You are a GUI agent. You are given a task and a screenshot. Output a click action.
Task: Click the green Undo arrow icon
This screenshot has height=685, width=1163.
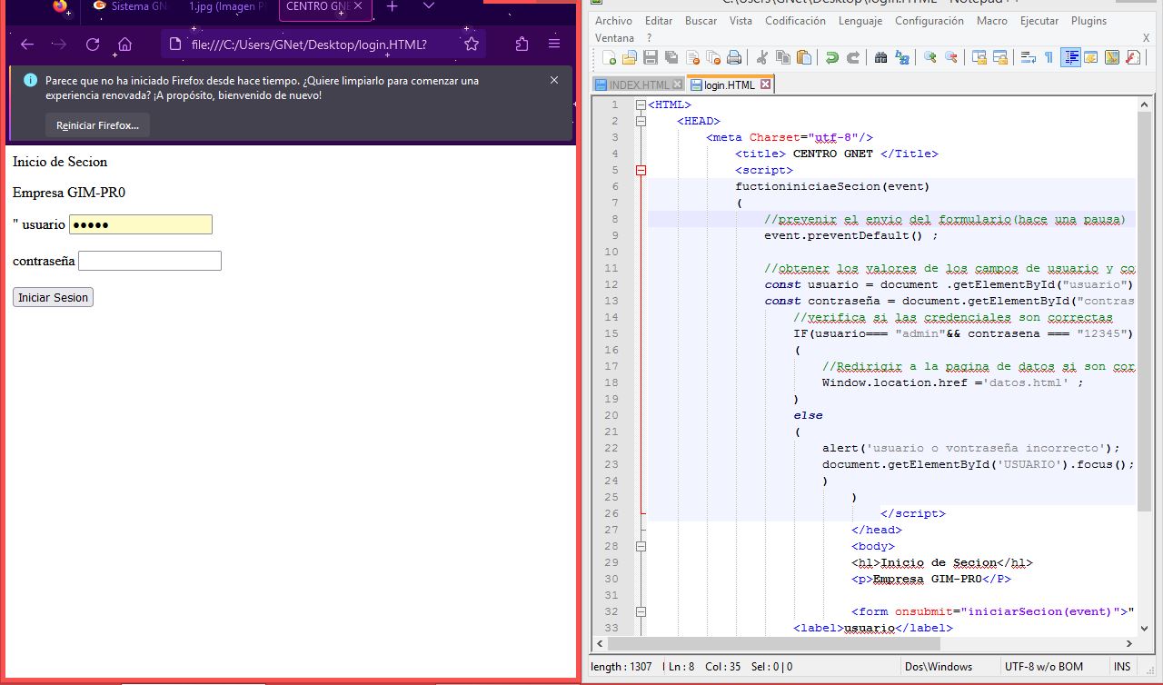point(831,57)
